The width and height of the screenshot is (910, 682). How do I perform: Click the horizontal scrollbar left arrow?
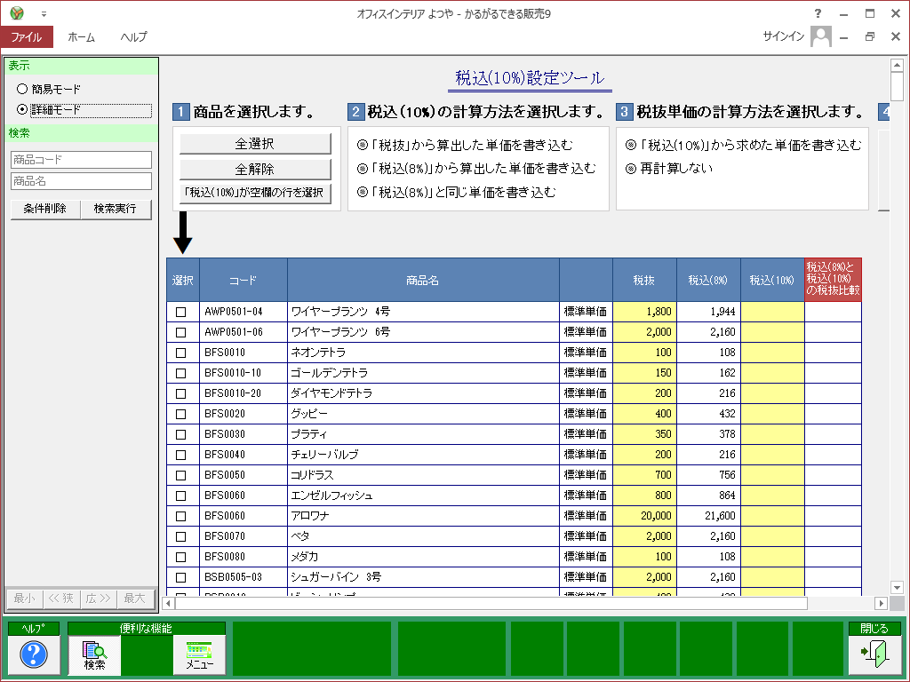tap(168, 603)
